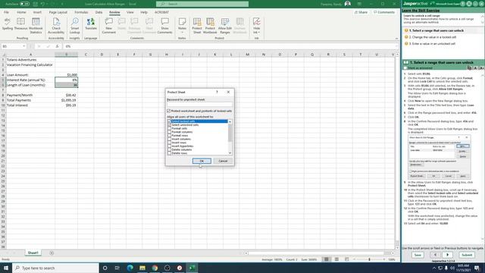Click Check Accessibility in the ribbon
Image resolution: width=485 pixels, height=273 pixels.
tap(56, 26)
